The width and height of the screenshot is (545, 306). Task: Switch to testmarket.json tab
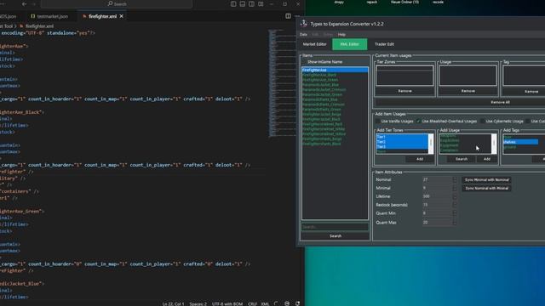pos(49,16)
